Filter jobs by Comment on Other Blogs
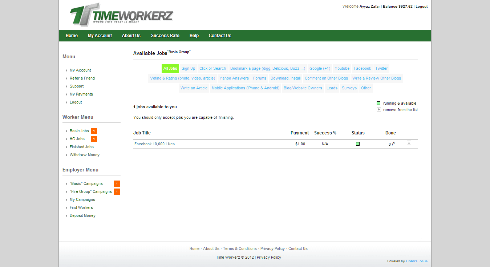This screenshot has width=490, height=267. coord(326,78)
